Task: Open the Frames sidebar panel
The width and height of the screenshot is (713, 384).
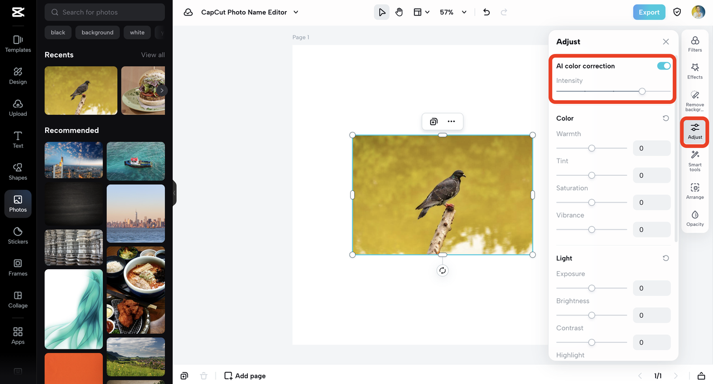Action: (18, 267)
